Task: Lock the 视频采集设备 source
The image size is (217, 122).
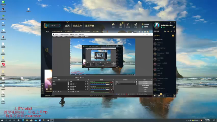Action: pyautogui.click(x=88, y=86)
